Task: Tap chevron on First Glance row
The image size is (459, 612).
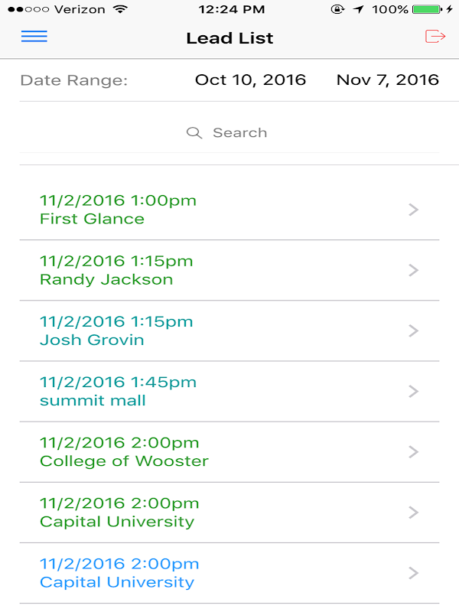Action: (414, 210)
